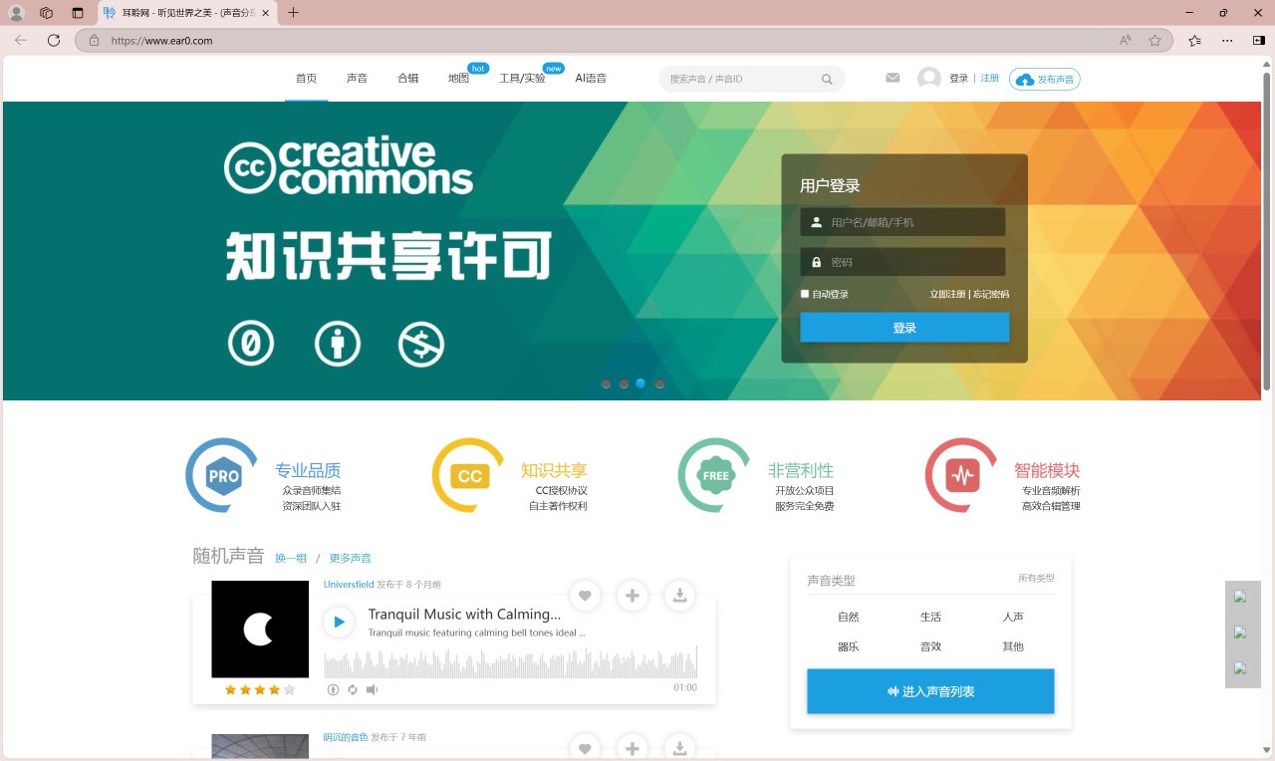Click the 发布声音 upload button

click(1045, 80)
